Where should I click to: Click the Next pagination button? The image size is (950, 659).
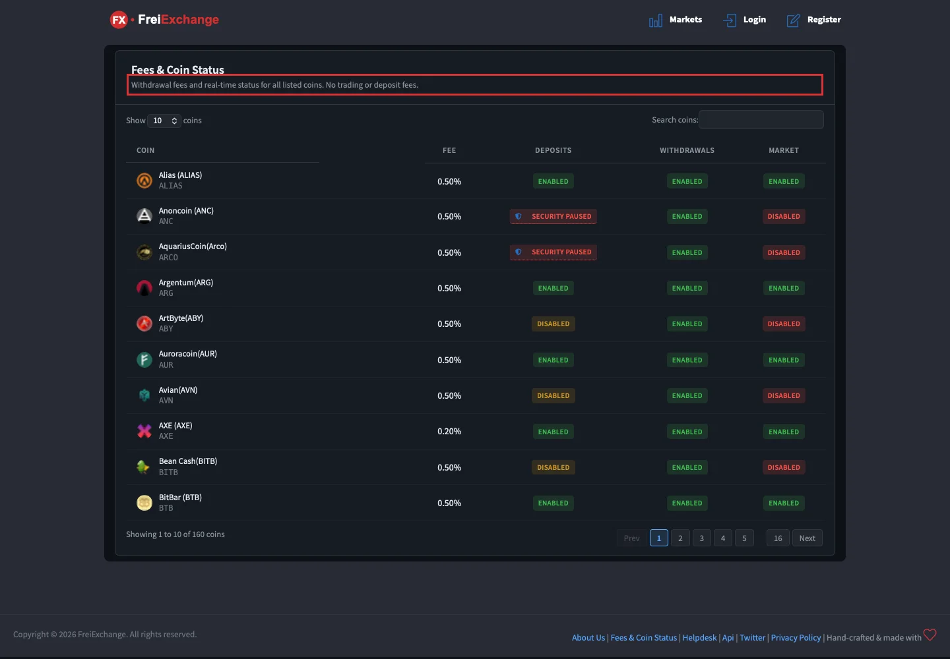coord(807,538)
